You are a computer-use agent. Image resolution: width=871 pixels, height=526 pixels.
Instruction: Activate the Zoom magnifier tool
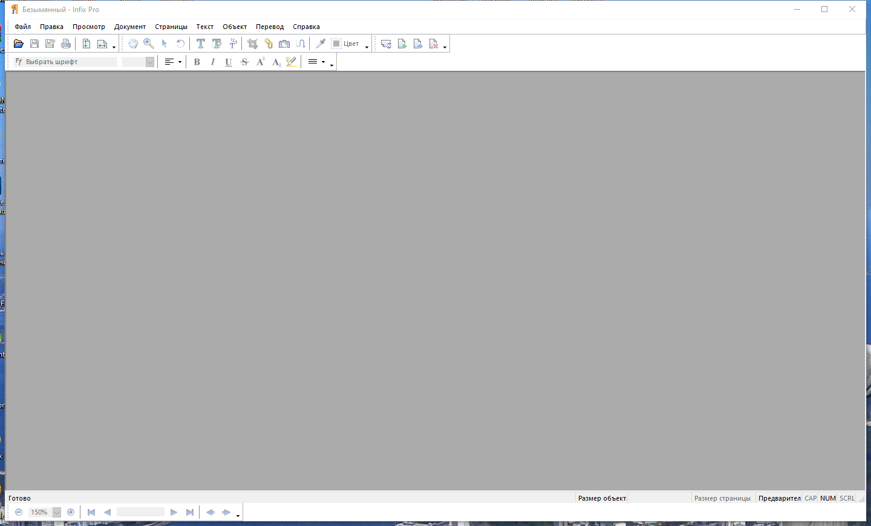tap(149, 44)
